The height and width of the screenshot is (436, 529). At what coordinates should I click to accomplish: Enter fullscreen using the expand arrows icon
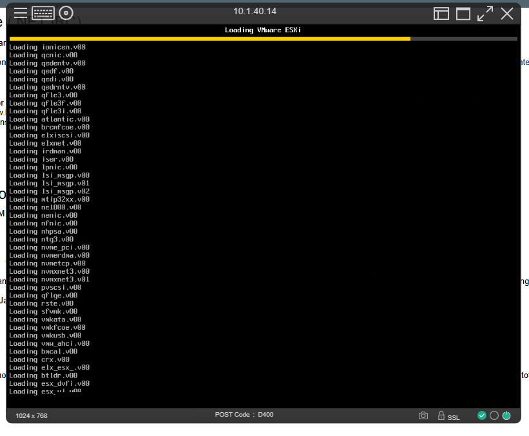485,13
